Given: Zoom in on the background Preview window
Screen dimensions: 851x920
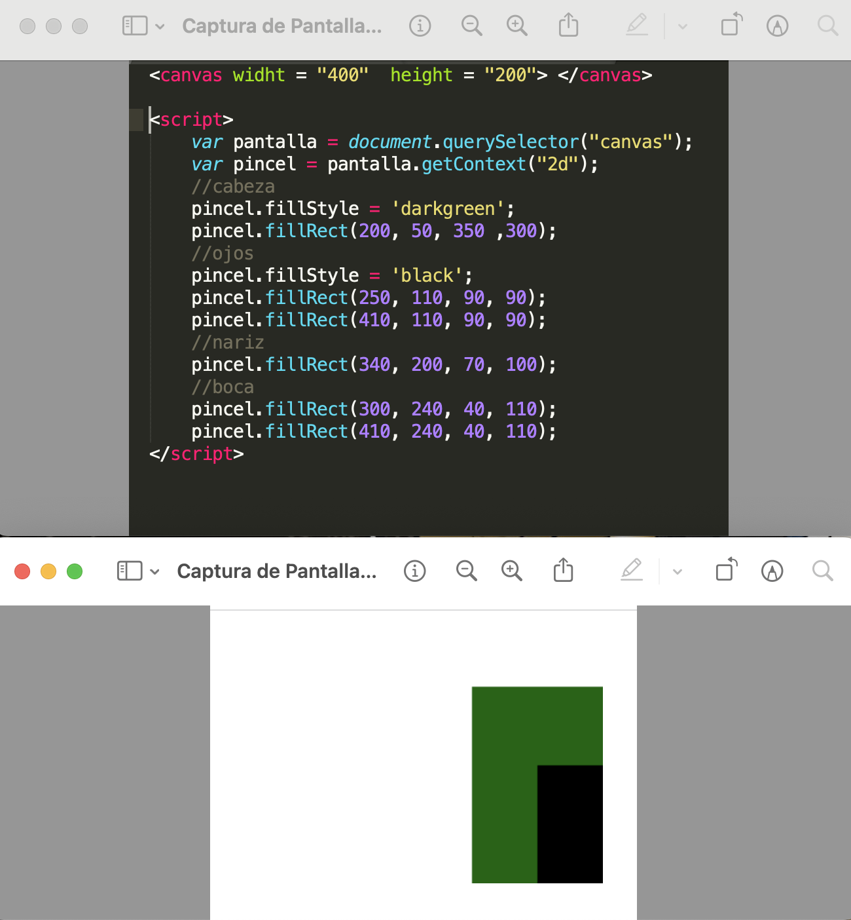Looking at the screenshot, I should pos(517,26).
